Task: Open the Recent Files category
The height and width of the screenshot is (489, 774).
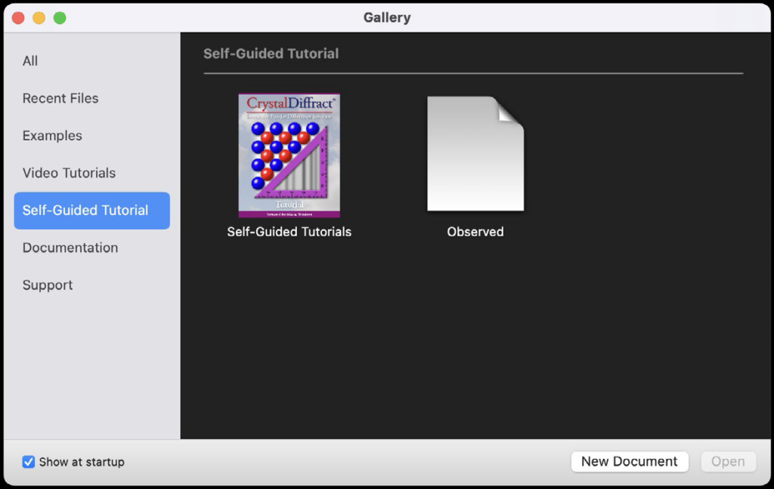Action: [60, 98]
